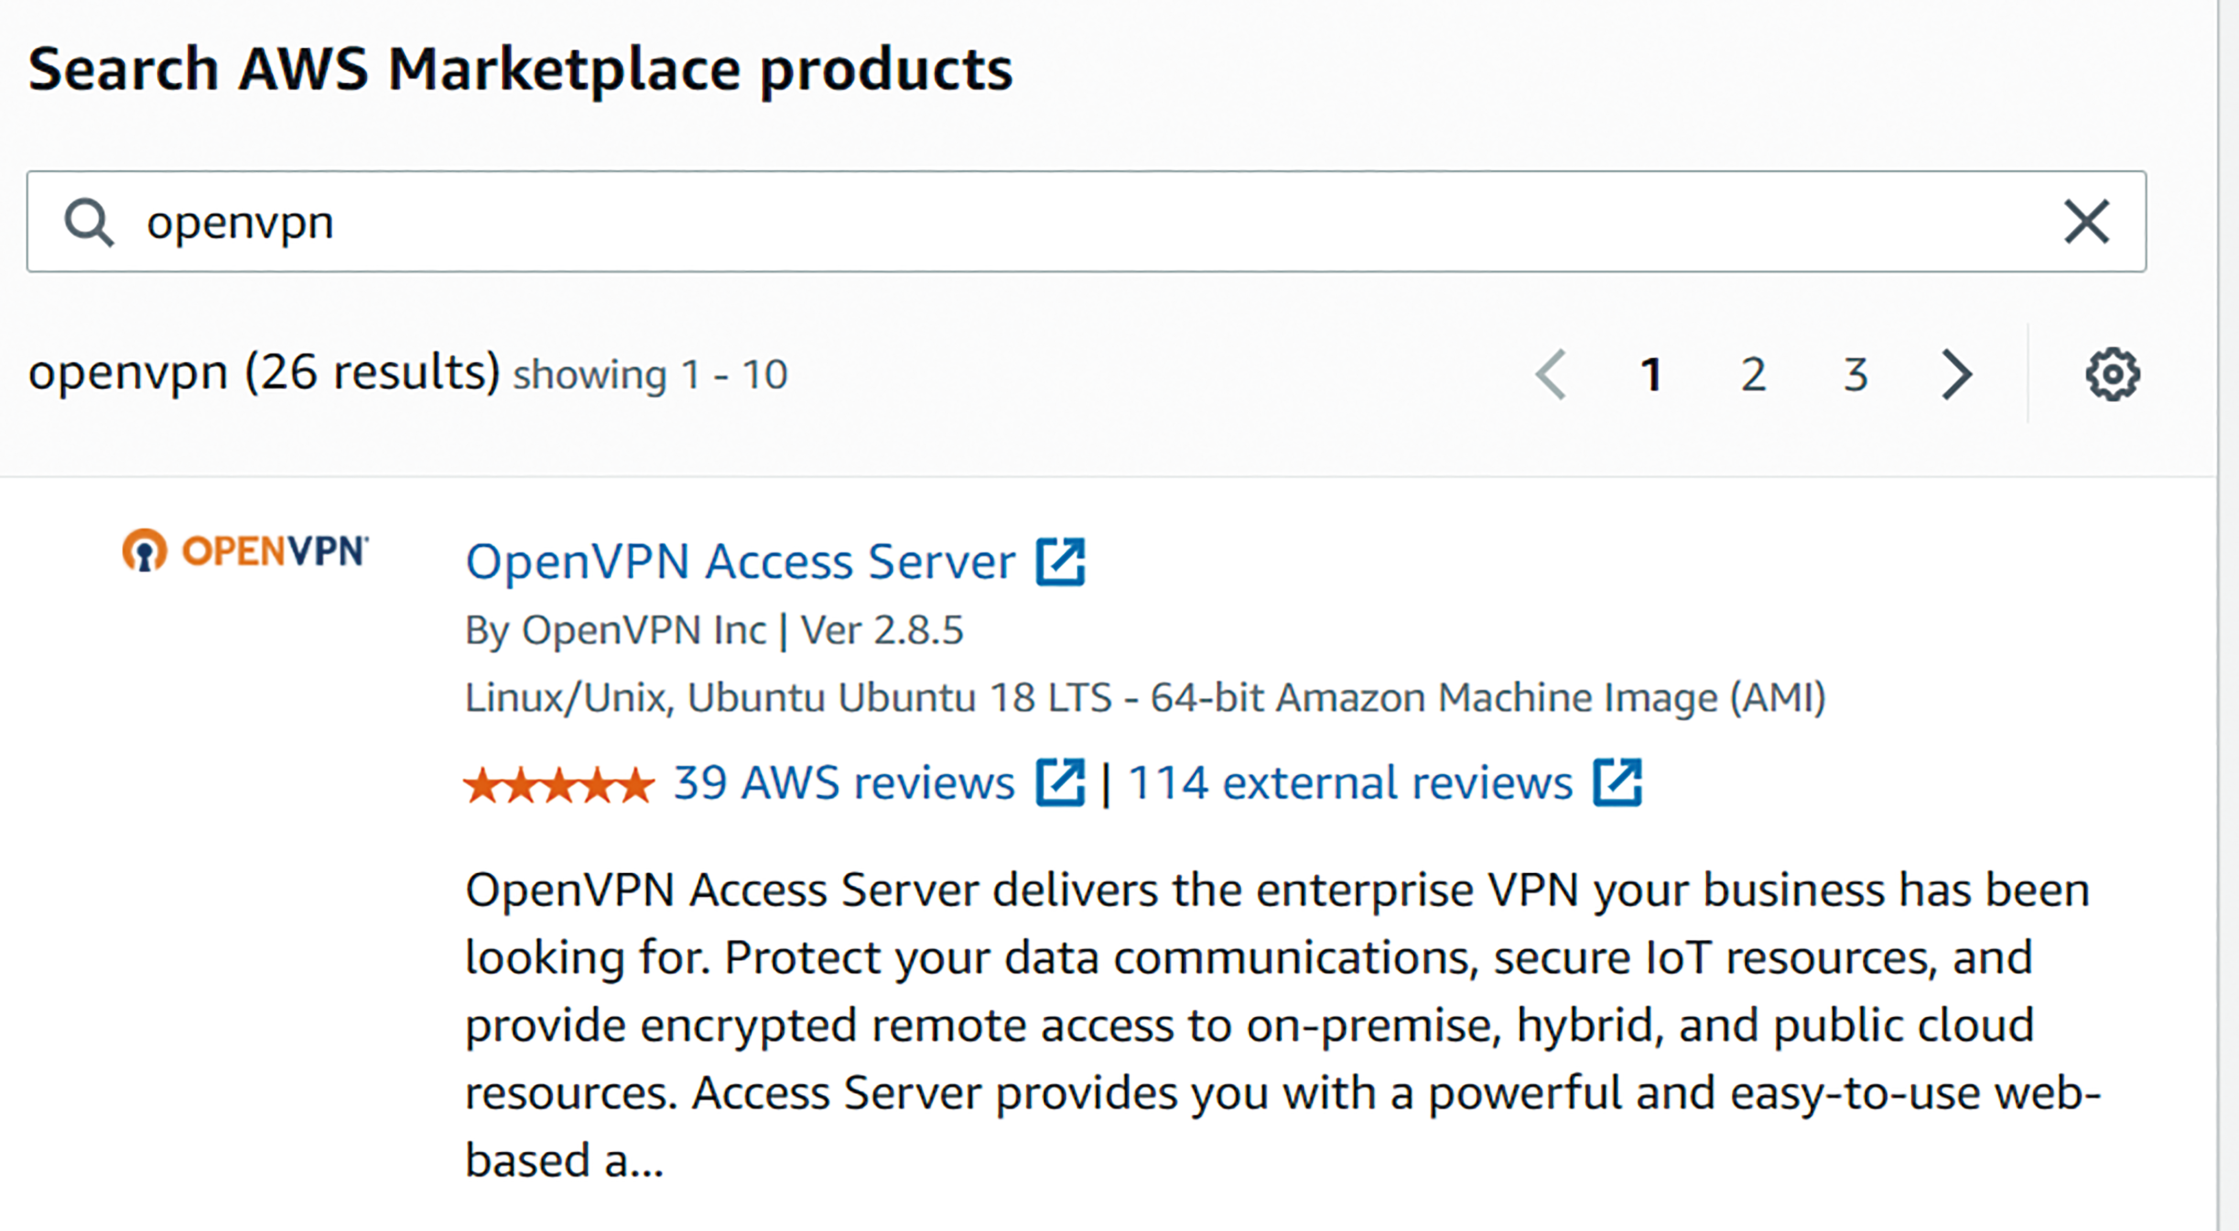Click 'openvpn (26 results)' heading
This screenshot has width=2239, height=1231.
[264, 372]
